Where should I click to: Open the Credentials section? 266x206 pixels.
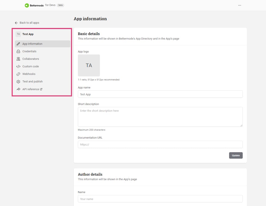pos(29,51)
